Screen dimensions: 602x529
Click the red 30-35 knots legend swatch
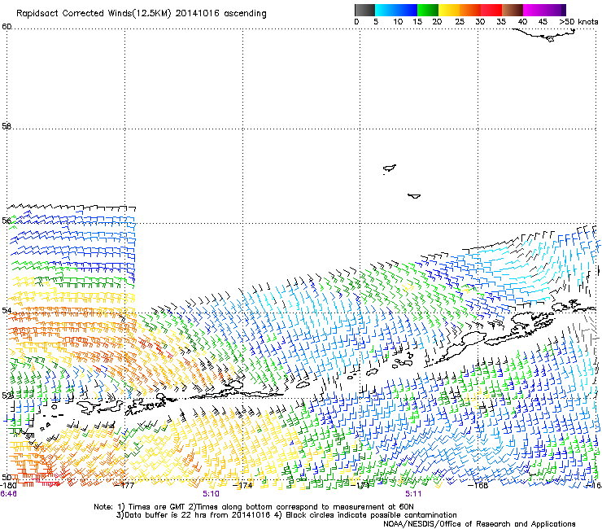click(491, 10)
